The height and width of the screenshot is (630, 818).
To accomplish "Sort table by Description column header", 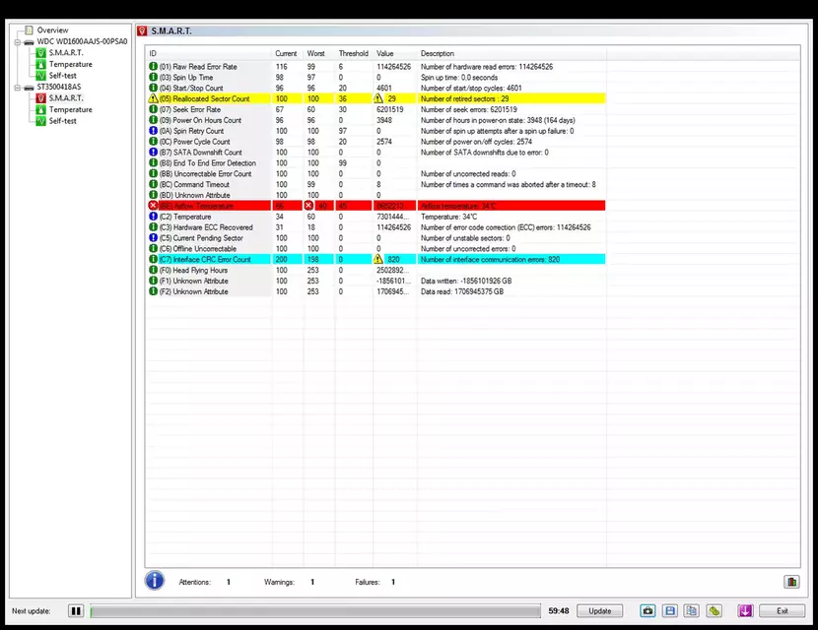I will pos(511,53).
